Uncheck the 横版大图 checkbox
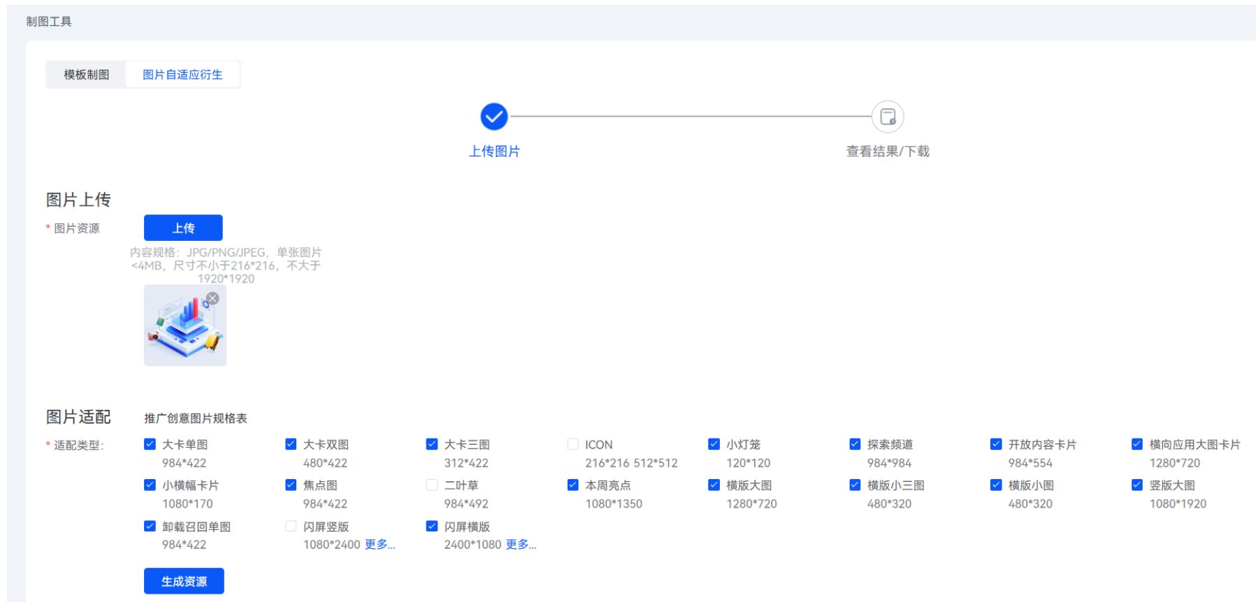 714,485
